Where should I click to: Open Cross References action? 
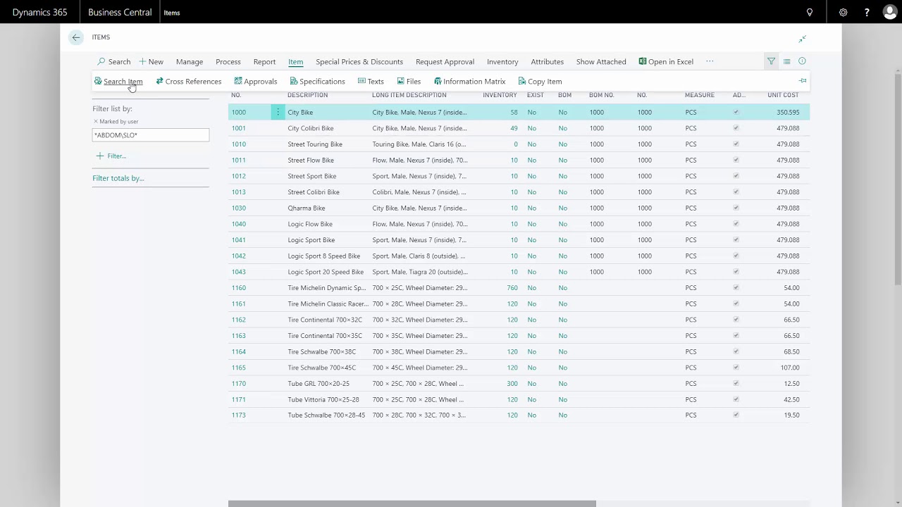(189, 82)
